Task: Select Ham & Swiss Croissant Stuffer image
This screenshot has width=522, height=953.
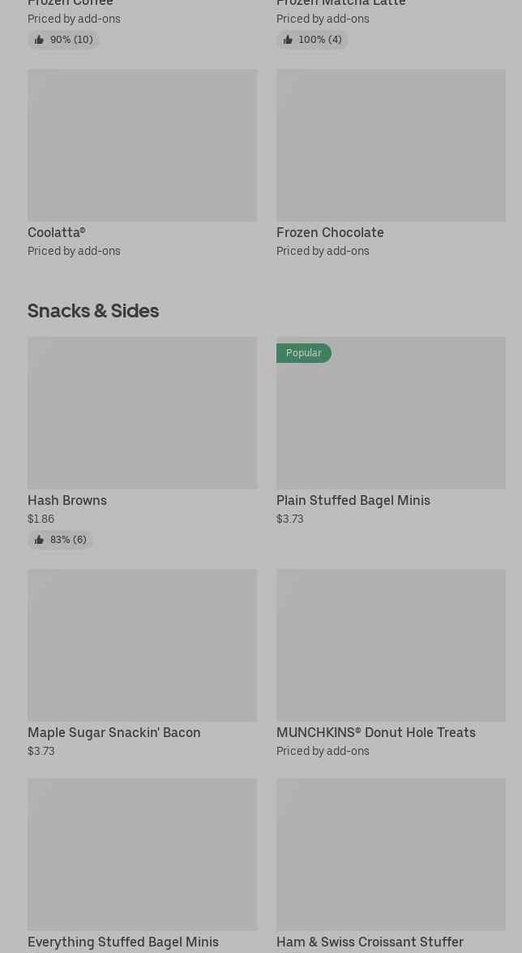Action: tap(391, 855)
